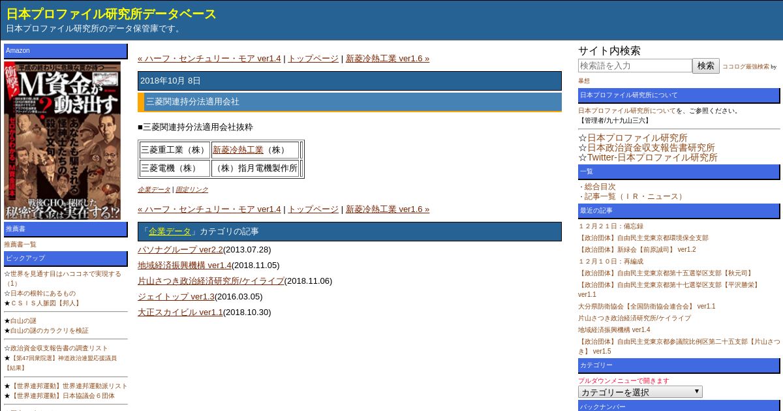Select table cell （株）指月電機製作所
This screenshot has width=783, height=411.
click(x=255, y=168)
